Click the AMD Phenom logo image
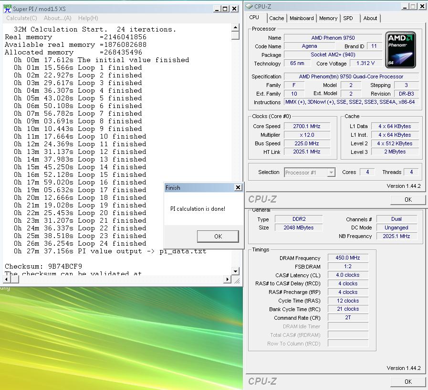The width and height of the screenshot is (428, 390). [400, 50]
